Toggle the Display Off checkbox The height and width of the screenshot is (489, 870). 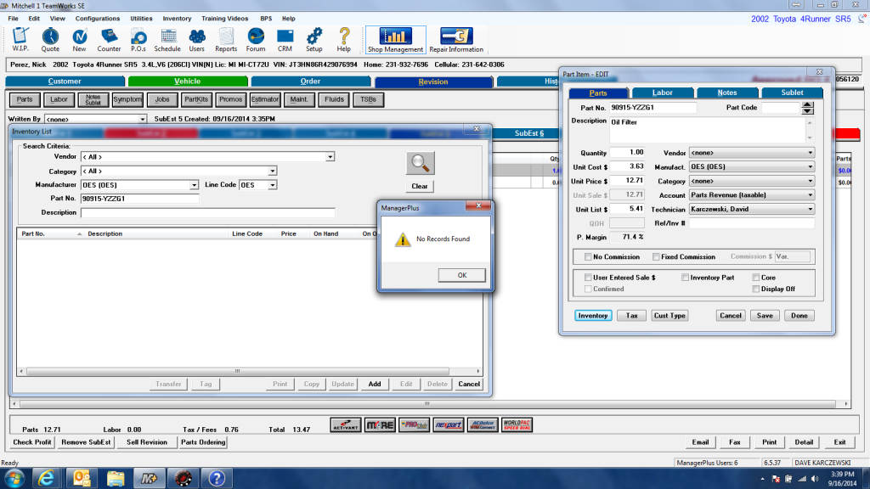(755, 289)
